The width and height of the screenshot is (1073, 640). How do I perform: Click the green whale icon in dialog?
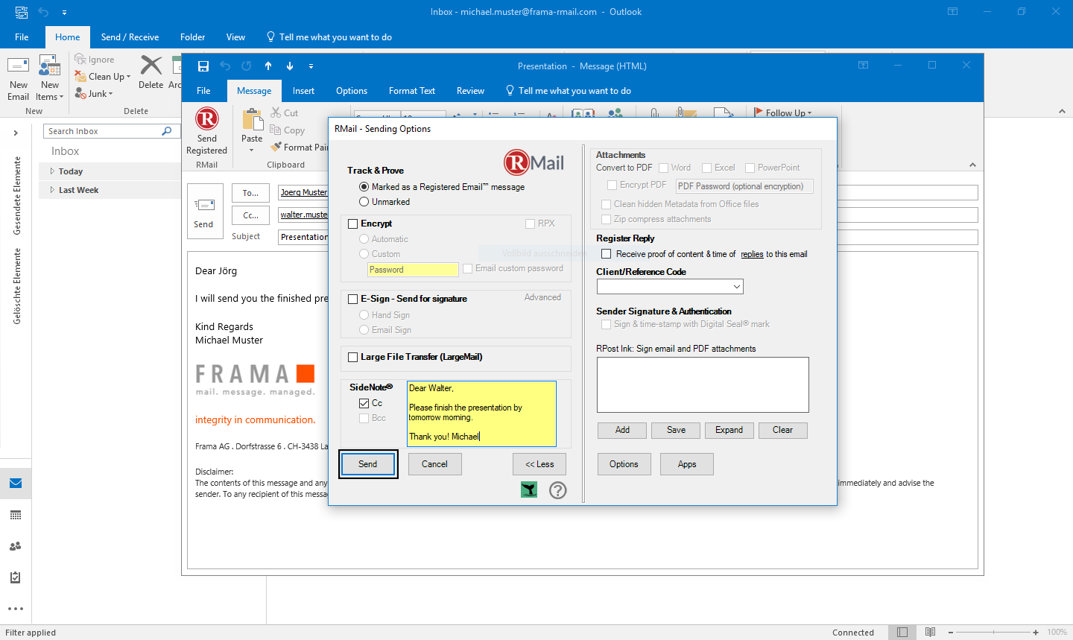click(x=529, y=489)
